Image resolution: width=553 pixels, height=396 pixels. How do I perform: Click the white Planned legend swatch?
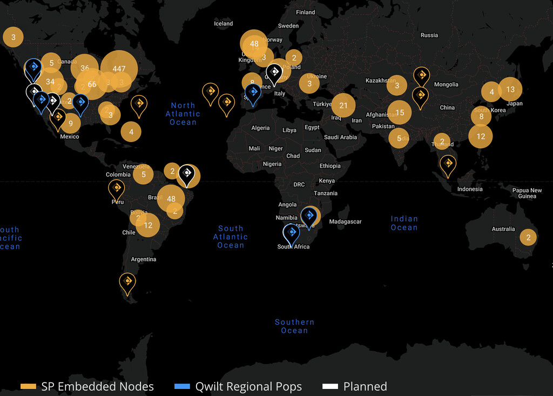[330, 386]
